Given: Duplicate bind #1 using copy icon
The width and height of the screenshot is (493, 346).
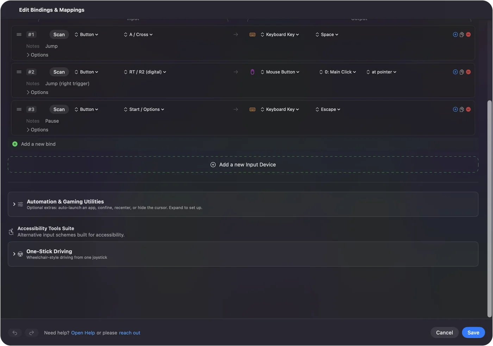Looking at the screenshot, I should click(462, 35).
